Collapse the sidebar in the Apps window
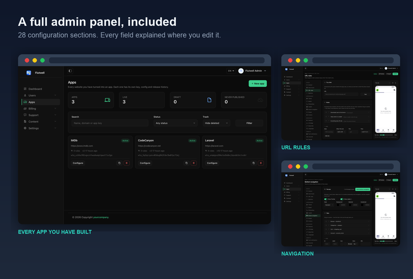The image size is (413, 279). coord(70,71)
